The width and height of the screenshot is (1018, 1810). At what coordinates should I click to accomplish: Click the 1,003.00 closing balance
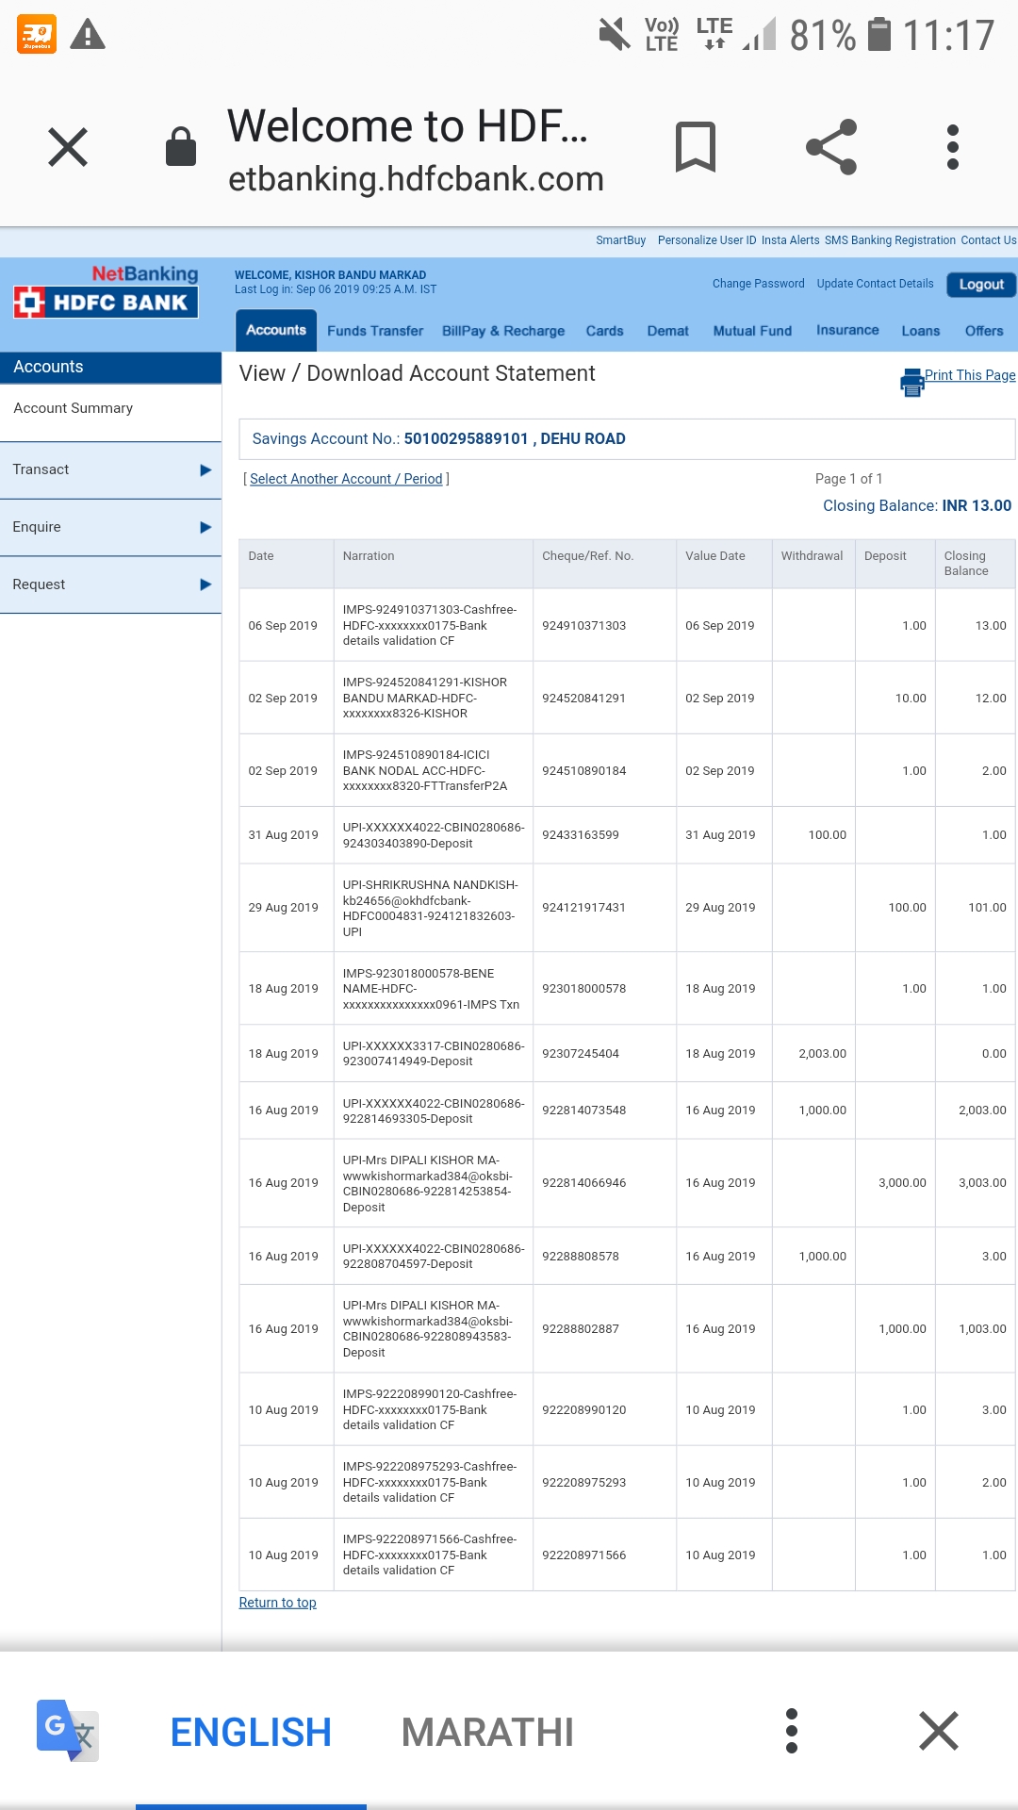pyautogui.click(x=982, y=1329)
